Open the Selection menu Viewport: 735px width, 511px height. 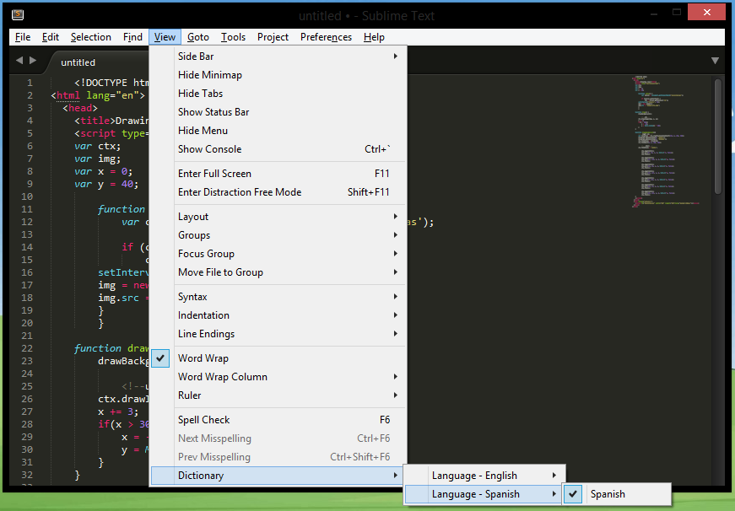pos(91,37)
